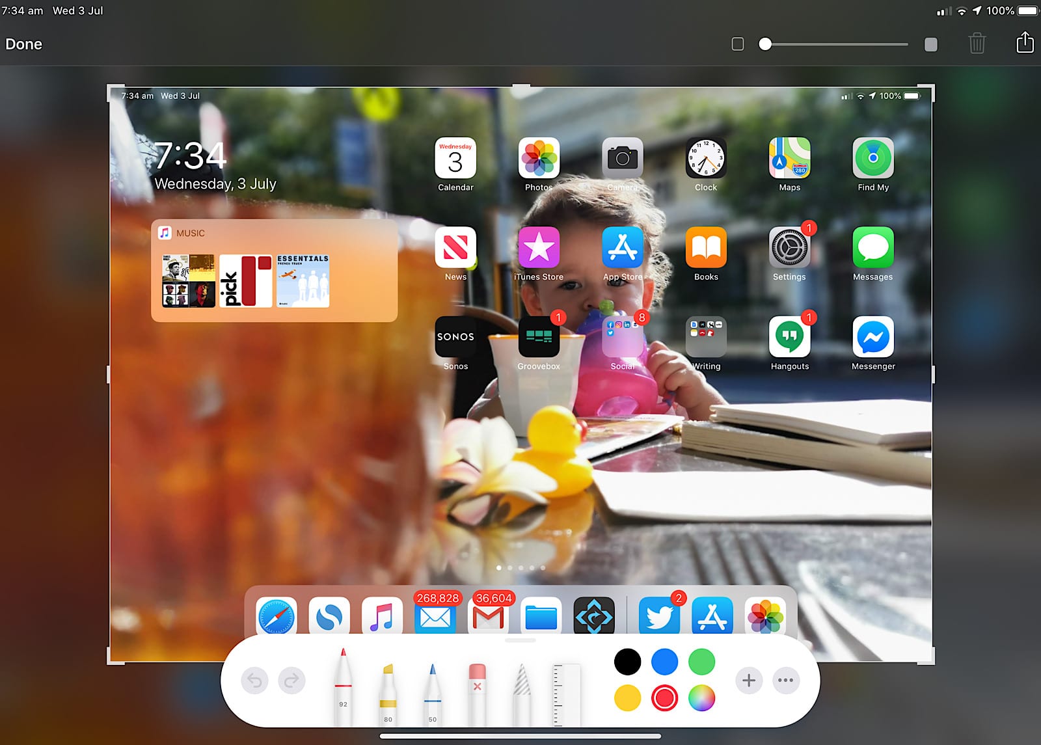
Task: Choose the black color swatch
Action: coord(627,662)
